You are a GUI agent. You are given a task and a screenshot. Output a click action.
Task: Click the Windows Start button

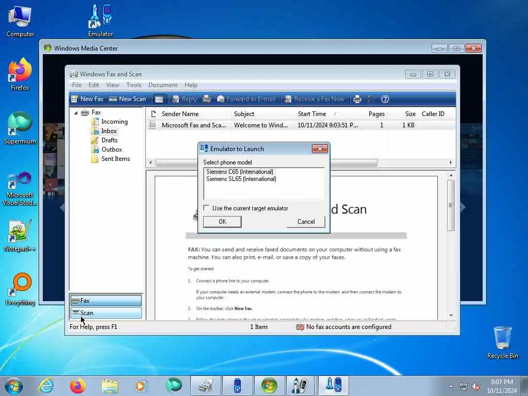point(14,386)
